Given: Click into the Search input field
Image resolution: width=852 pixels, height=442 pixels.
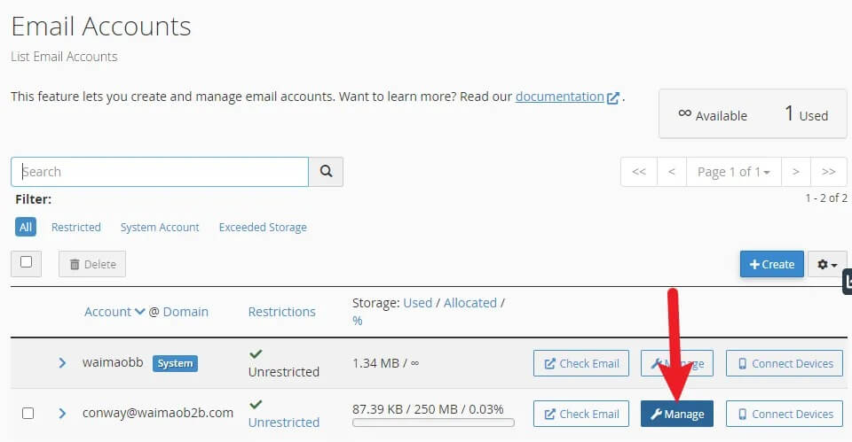Looking at the screenshot, I should (160, 172).
